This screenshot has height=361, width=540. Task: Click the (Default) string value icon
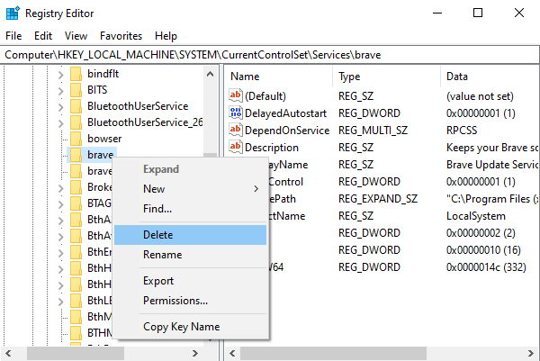[237, 96]
